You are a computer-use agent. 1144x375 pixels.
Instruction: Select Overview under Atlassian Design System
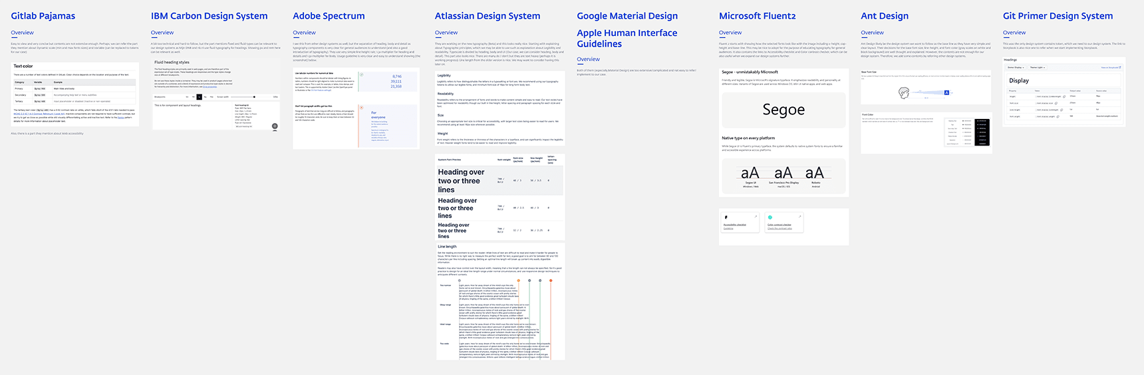446,33
